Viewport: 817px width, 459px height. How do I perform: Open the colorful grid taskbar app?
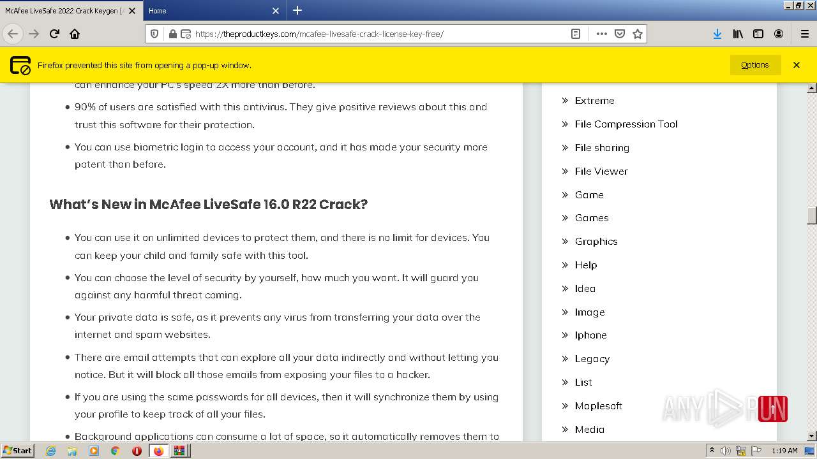[179, 451]
